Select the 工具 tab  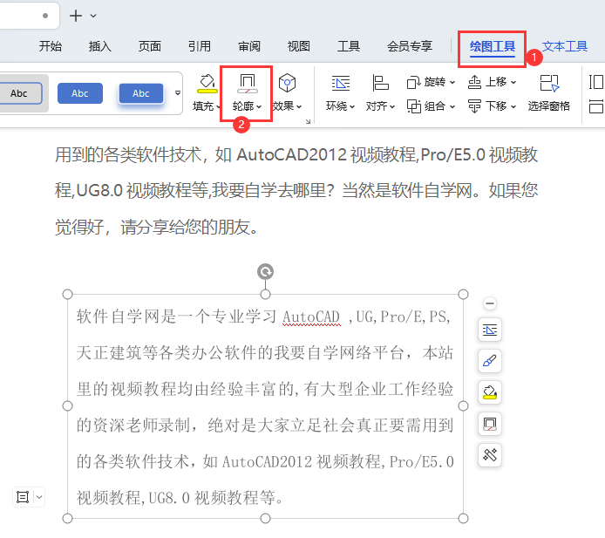[349, 46]
